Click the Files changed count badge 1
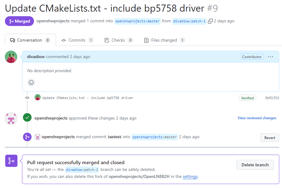The width and height of the screenshot is (282, 188). pos(182,40)
